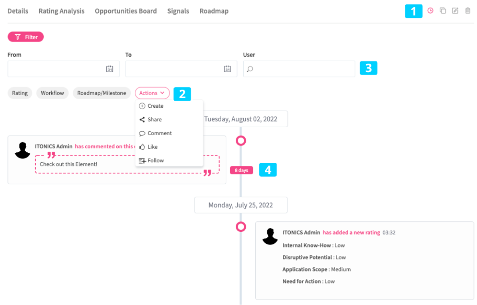The image size is (477, 305).
Task: Click the July 25 timeline marker circle
Action: 241,227
